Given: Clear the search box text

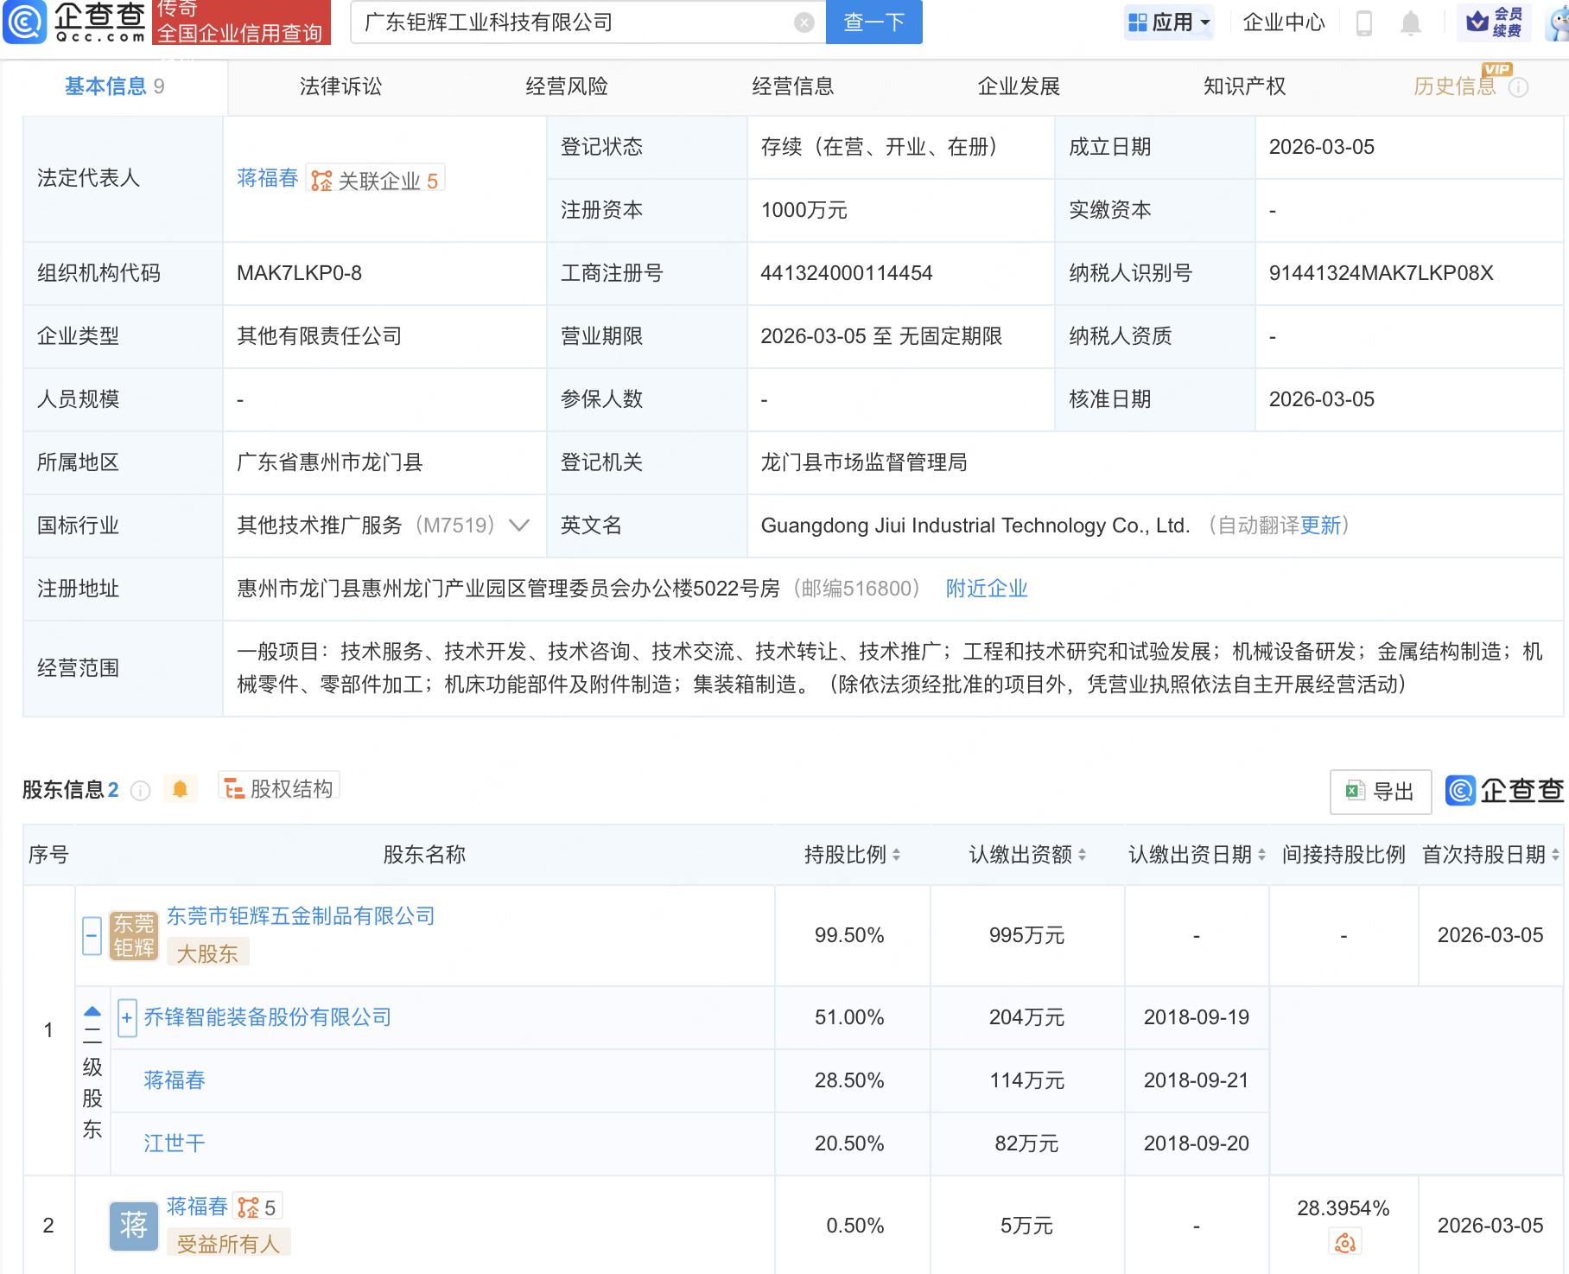Looking at the screenshot, I should coord(804,23).
